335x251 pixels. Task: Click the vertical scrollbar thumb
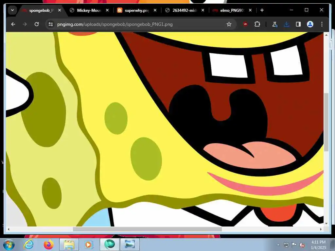(326, 122)
